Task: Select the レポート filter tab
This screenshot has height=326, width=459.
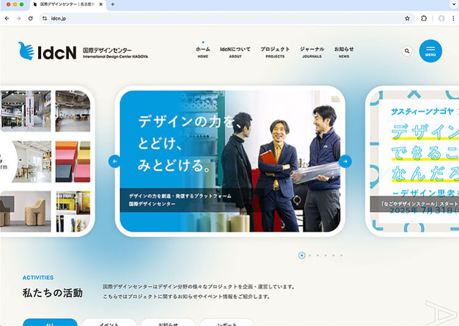Action: pyautogui.click(x=227, y=322)
